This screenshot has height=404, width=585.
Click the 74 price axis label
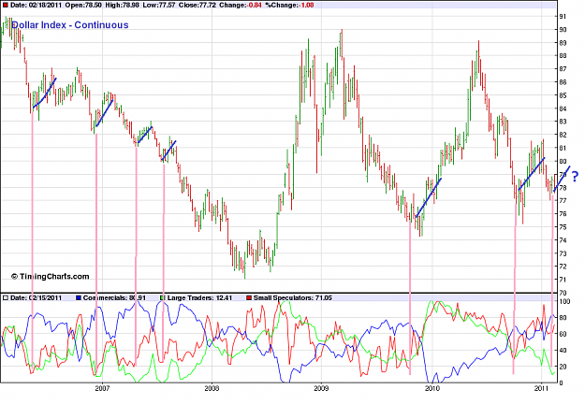pyautogui.click(x=563, y=240)
